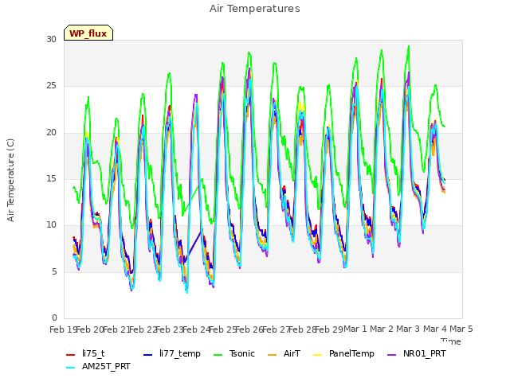This screenshot has height=382, width=510.
Task: Click the y-axis tick label 30
Action: 51,40
